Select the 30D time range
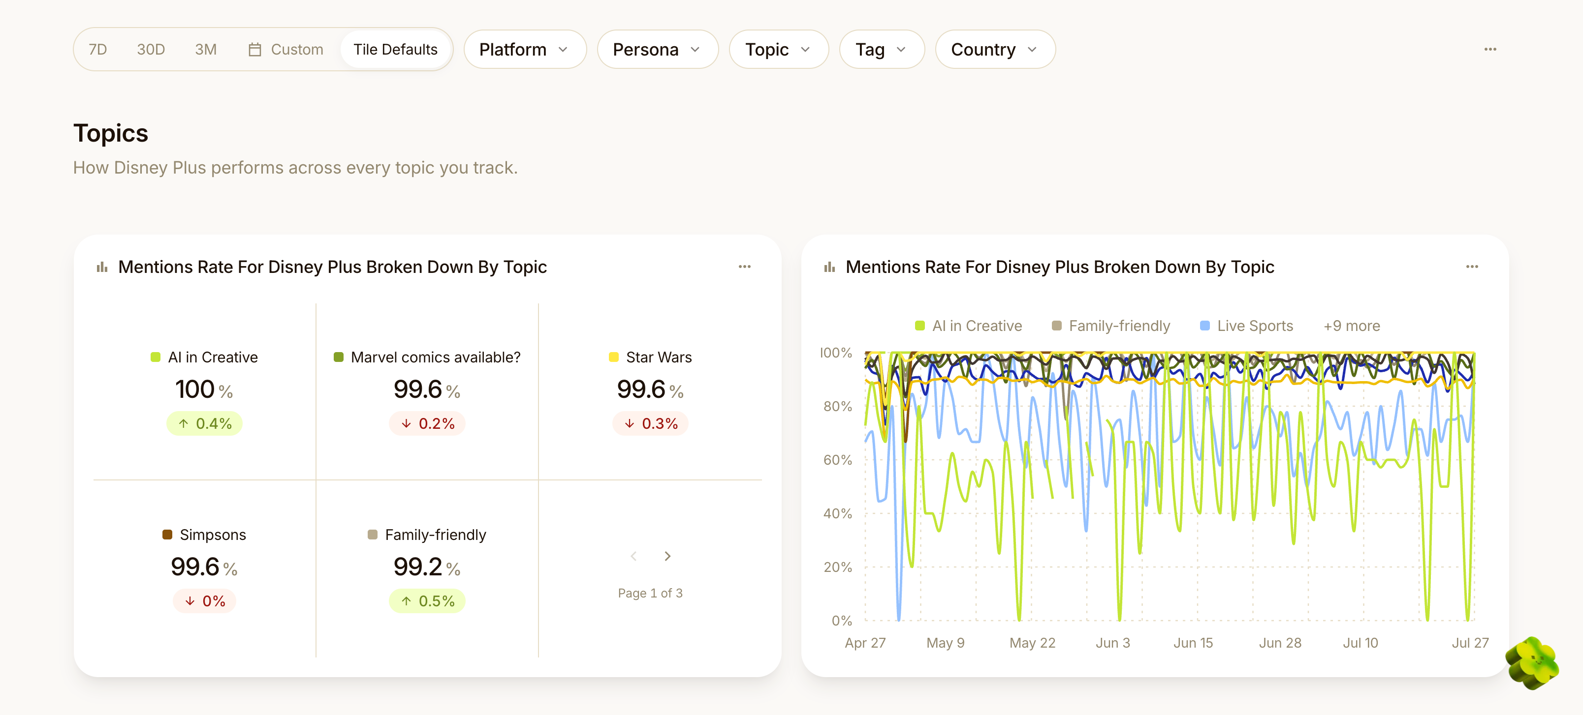 pyautogui.click(x=151, y=49)
